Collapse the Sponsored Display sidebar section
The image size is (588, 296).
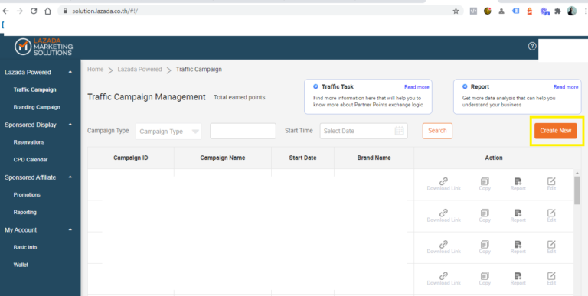pyautogui.click(x=70, y=125)
